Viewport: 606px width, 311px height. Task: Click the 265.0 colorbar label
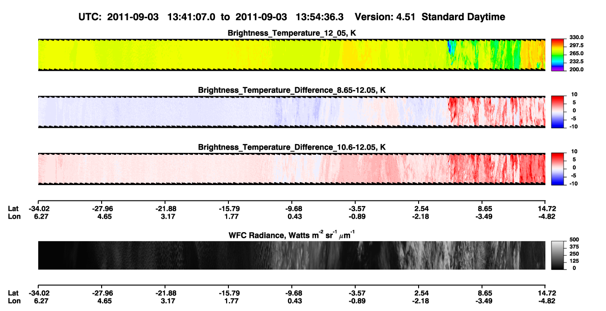coord(577,54)
